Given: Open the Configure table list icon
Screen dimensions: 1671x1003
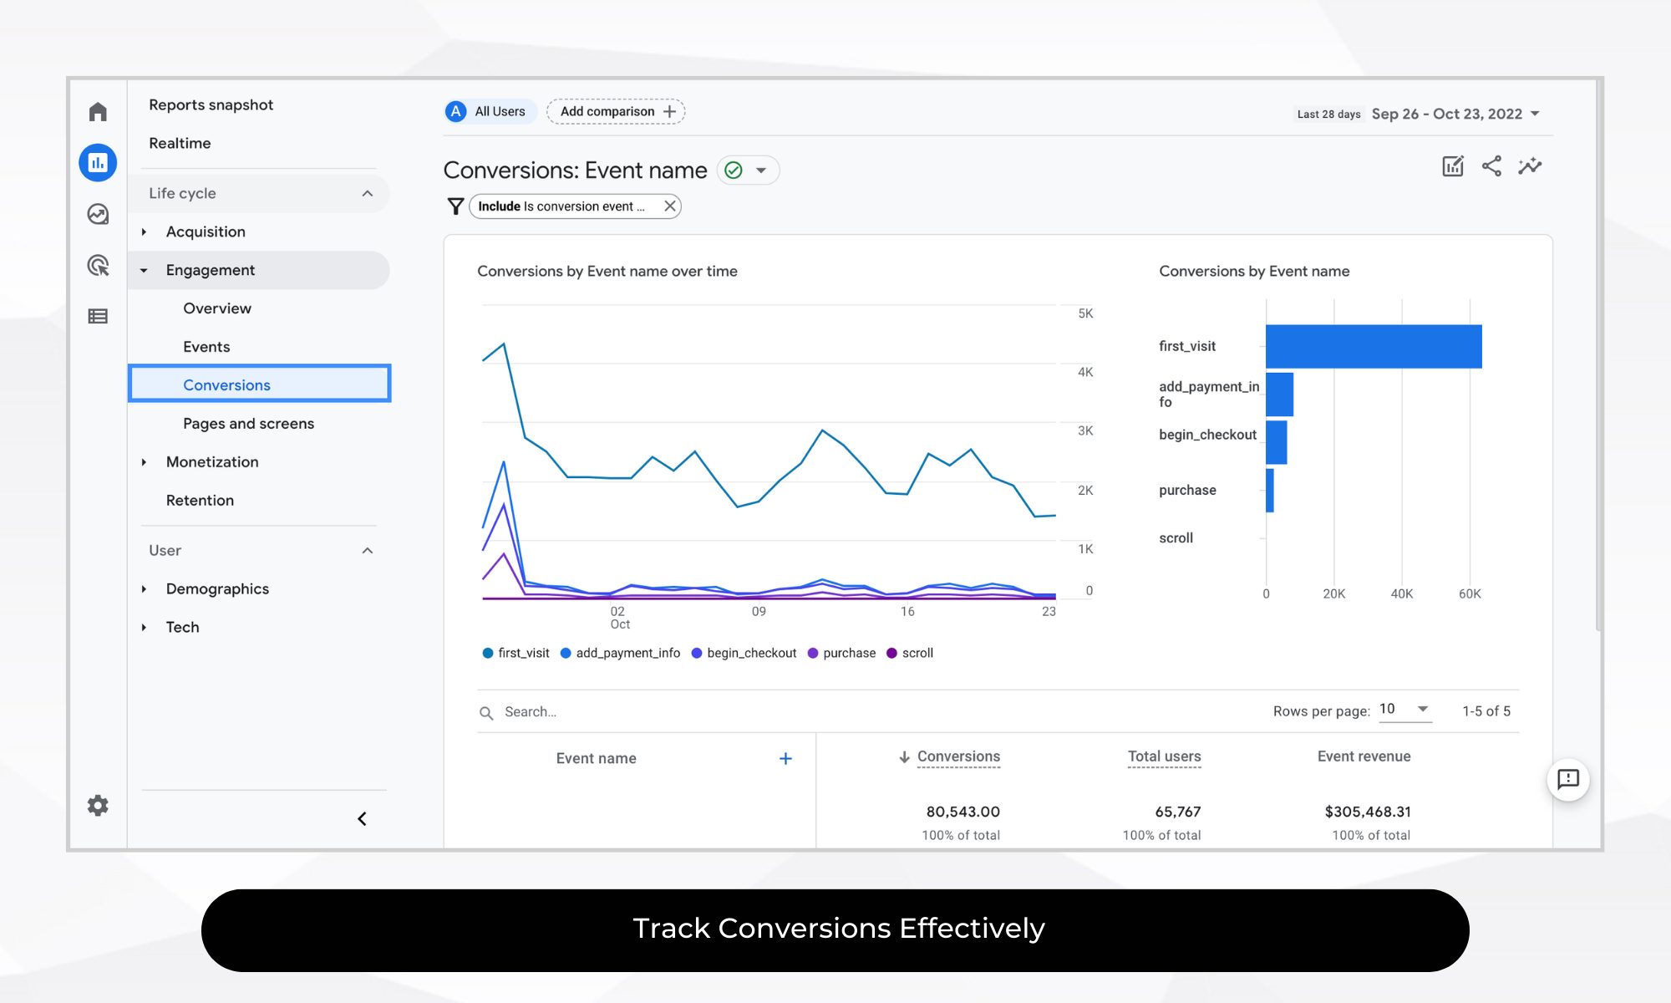Looking at the screenshot, I should tap(98, 316).
